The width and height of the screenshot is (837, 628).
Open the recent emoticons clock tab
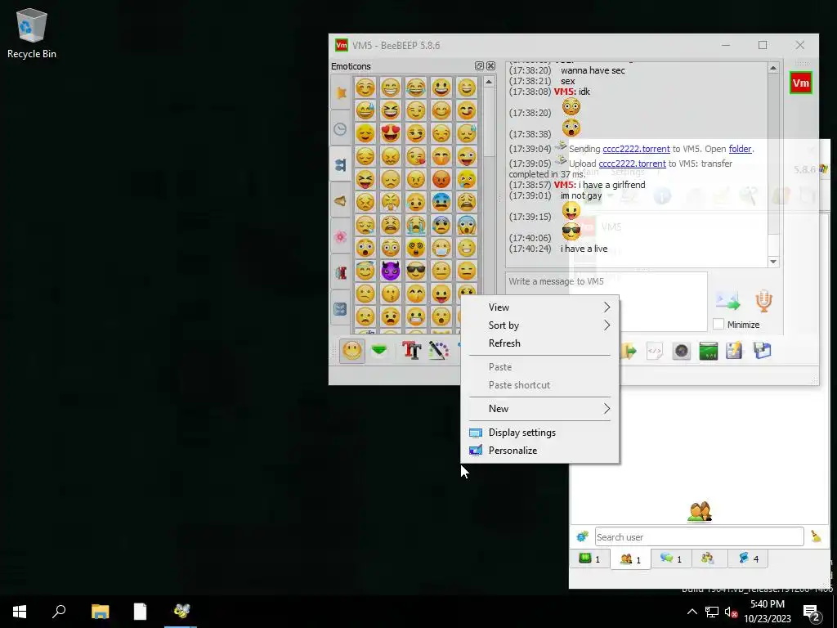click(x=341, y=128)
